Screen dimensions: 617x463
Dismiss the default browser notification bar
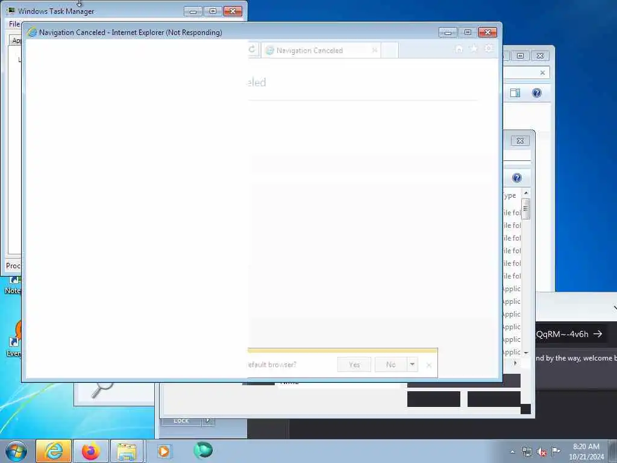pos(429,365)
